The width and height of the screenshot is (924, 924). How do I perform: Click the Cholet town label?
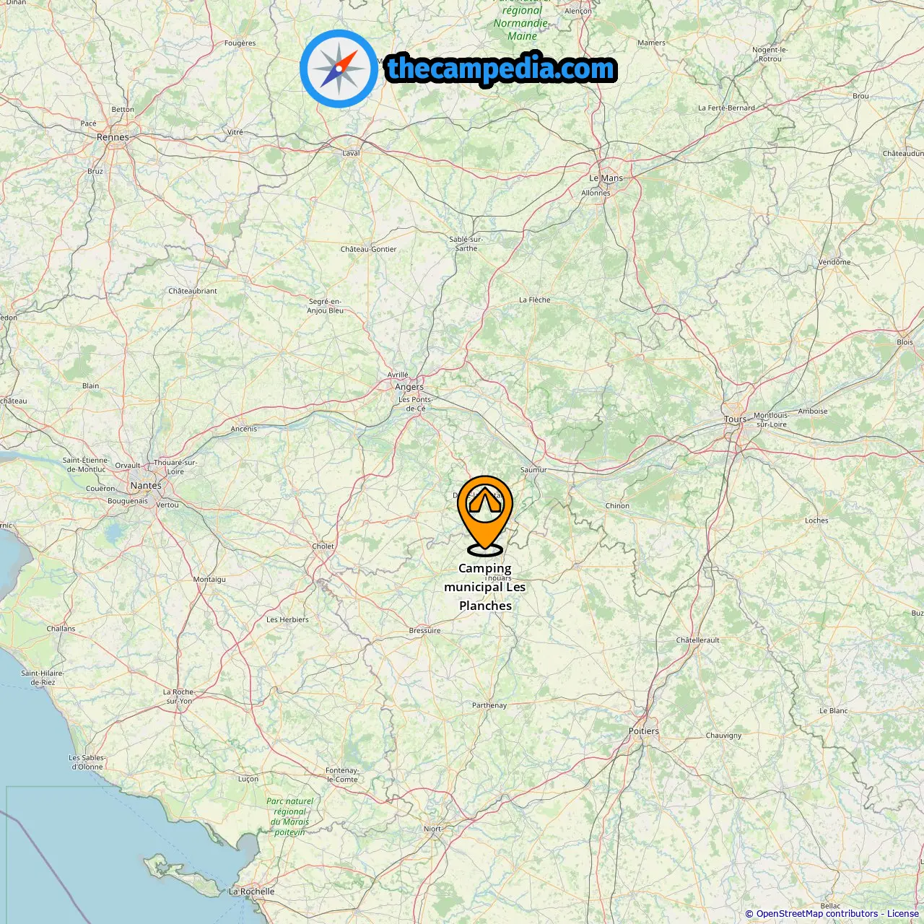pyautogui.click(x=323, y=546)
